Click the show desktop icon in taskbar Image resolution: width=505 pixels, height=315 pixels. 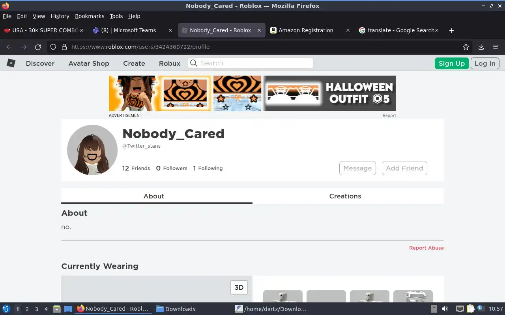click(68, 309)
